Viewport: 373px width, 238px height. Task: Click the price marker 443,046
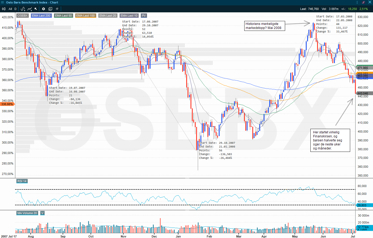click(364, 93)
